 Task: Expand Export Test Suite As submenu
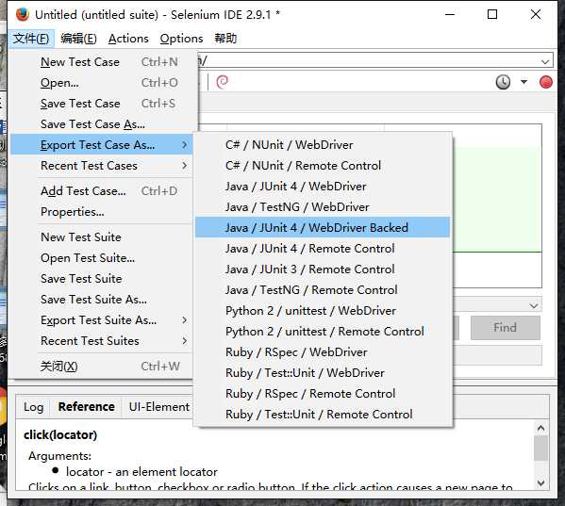[x=102, y=320]
